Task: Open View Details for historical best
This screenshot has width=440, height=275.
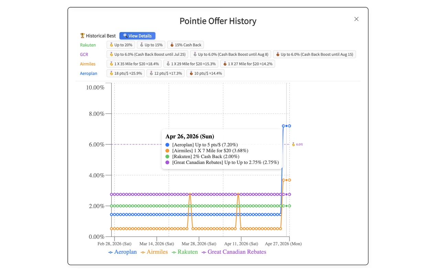Action: (x=137, y=36)
